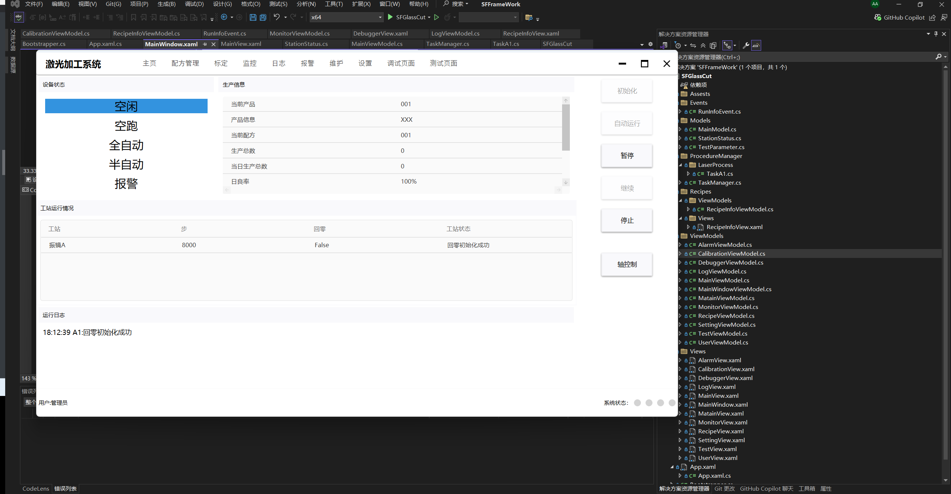
Task: Click Collapse All in Solution Explorer toolbar
Action: (703, 46)
